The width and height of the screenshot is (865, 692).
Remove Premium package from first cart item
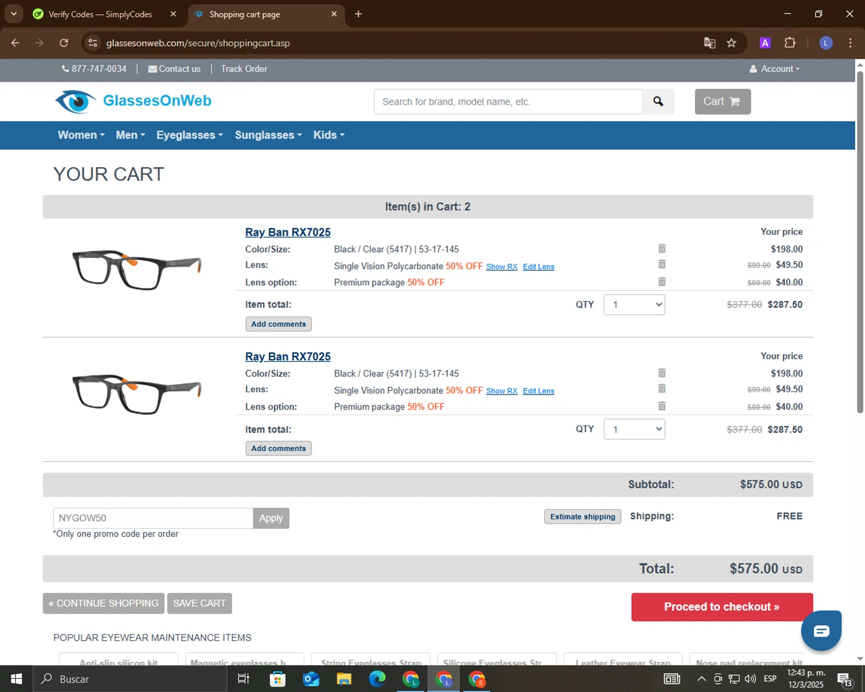pyautogui.click(x=662, y=281)
